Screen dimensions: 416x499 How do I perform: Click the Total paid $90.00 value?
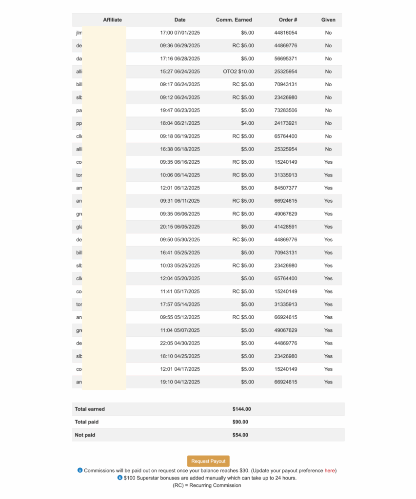tap(240, 422)
